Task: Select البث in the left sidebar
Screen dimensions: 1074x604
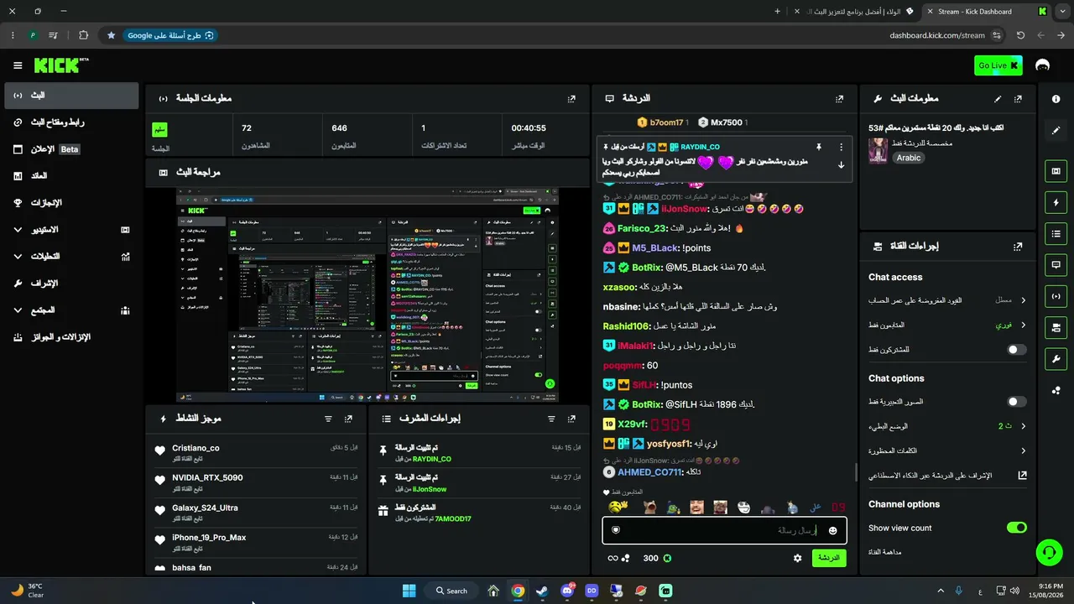Action: 71,96
